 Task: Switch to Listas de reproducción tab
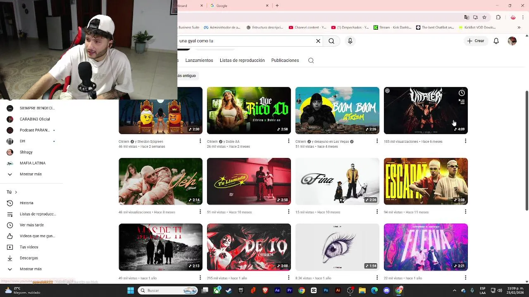[x=242, y=60]
